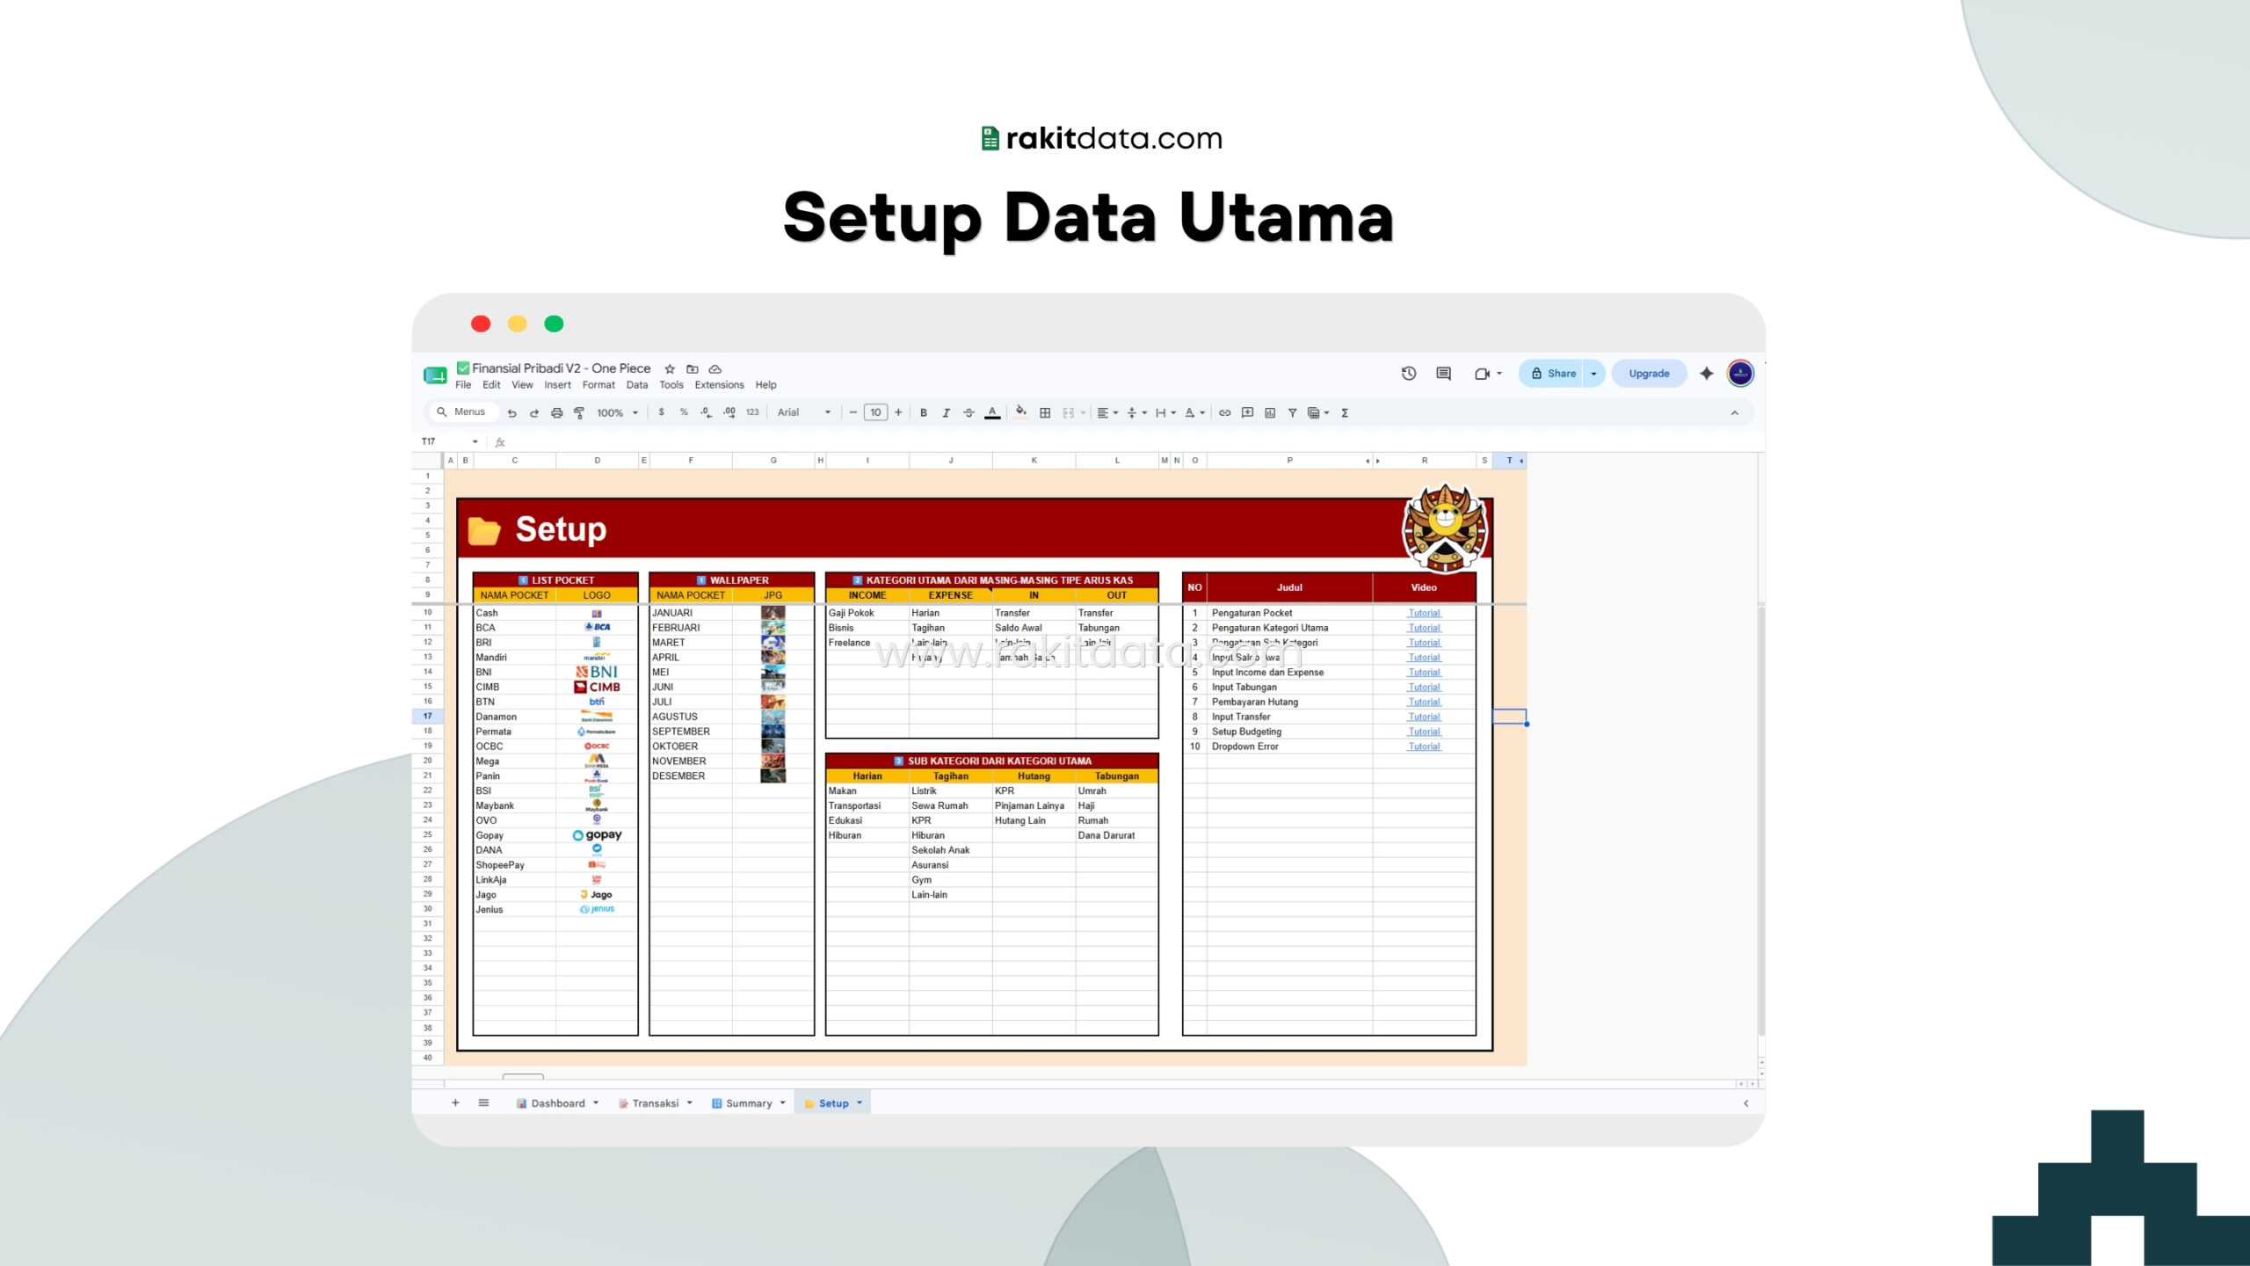Toggle bold formatting
The height and width of the screenshot is (1266, 2250).
[x=924, y=413]
